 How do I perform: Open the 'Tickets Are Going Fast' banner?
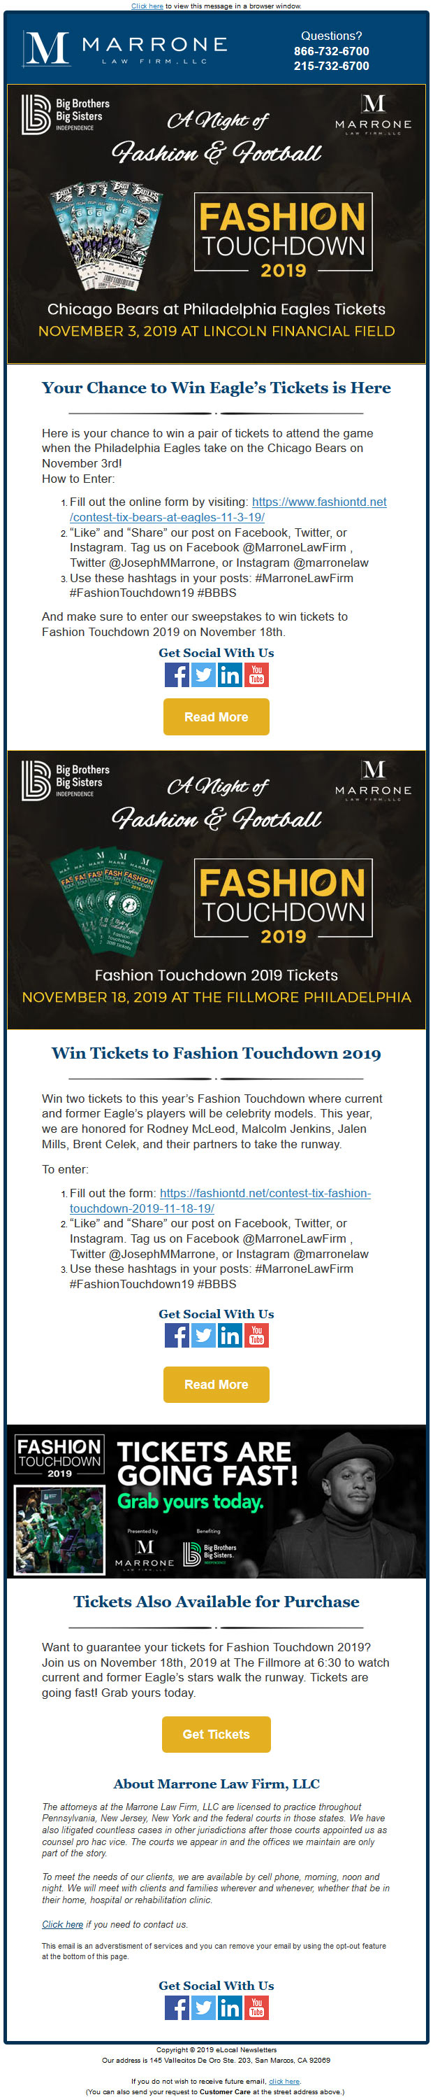216,1502
